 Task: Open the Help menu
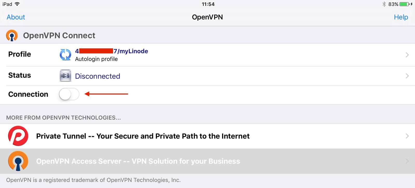[401, 17]
